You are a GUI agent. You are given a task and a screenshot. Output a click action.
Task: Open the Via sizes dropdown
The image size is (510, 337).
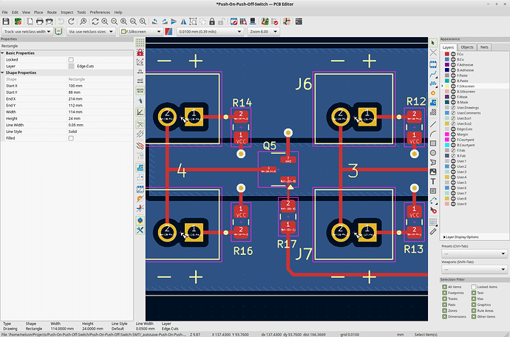click(91, 32)
